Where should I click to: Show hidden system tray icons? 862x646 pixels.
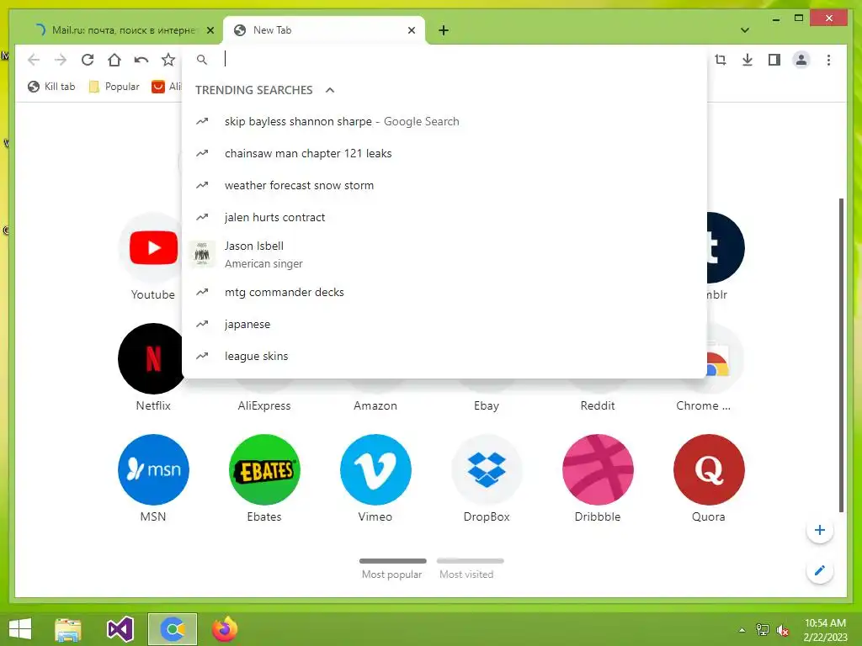click(x=742, y=630)
